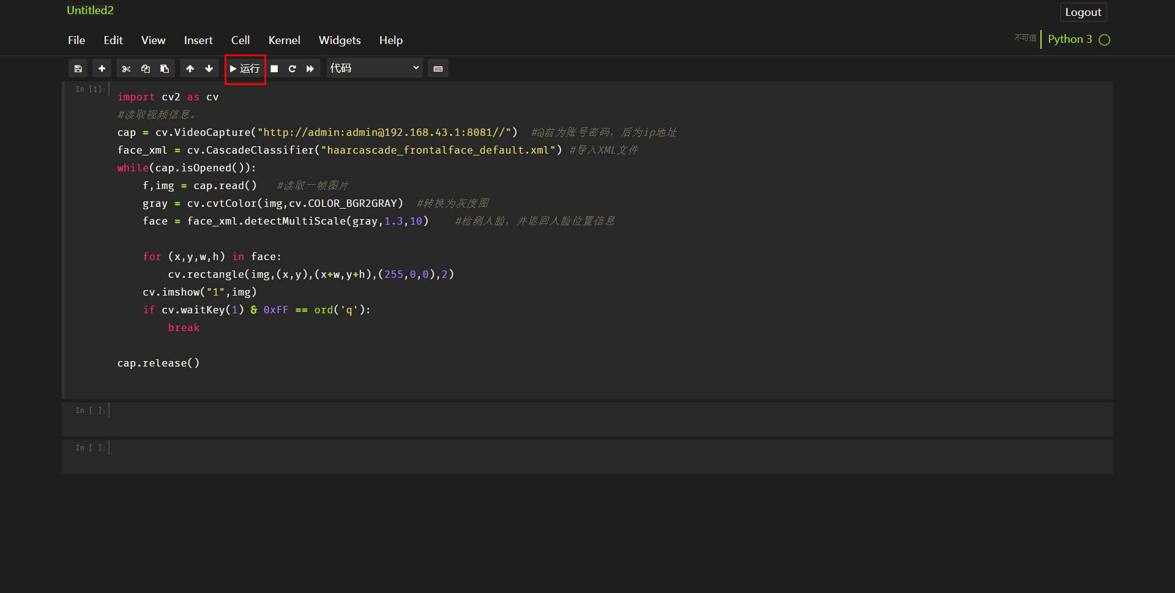Click the 不可信 trust indicator
This screenshot has height=593, width=1175.
1025,38
